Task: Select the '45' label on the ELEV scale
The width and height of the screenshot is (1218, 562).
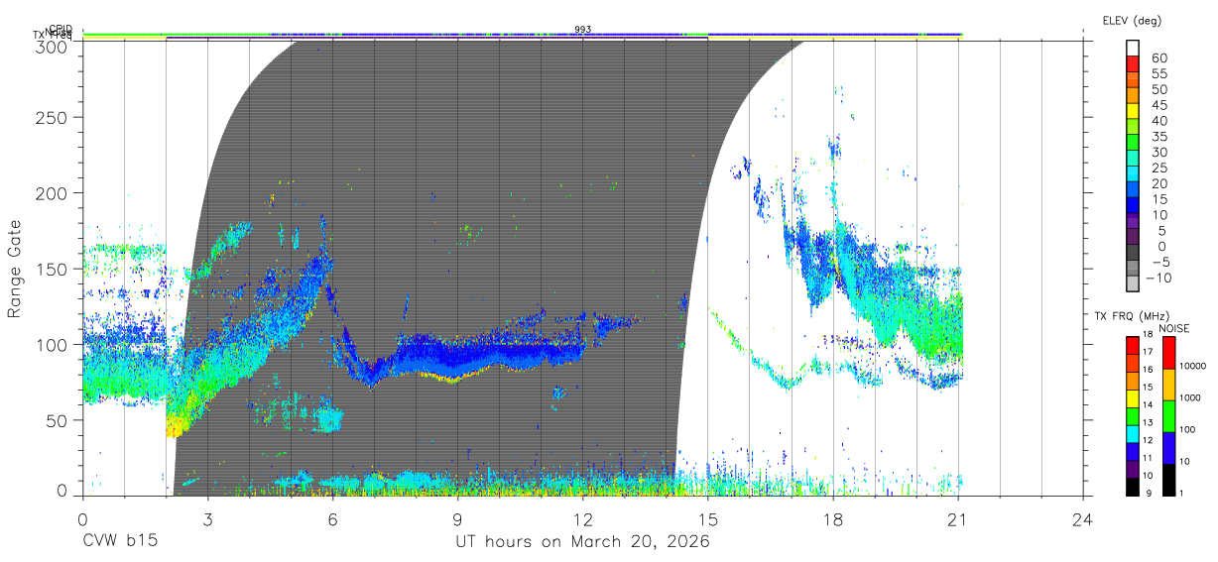Action: point(1159,105)
